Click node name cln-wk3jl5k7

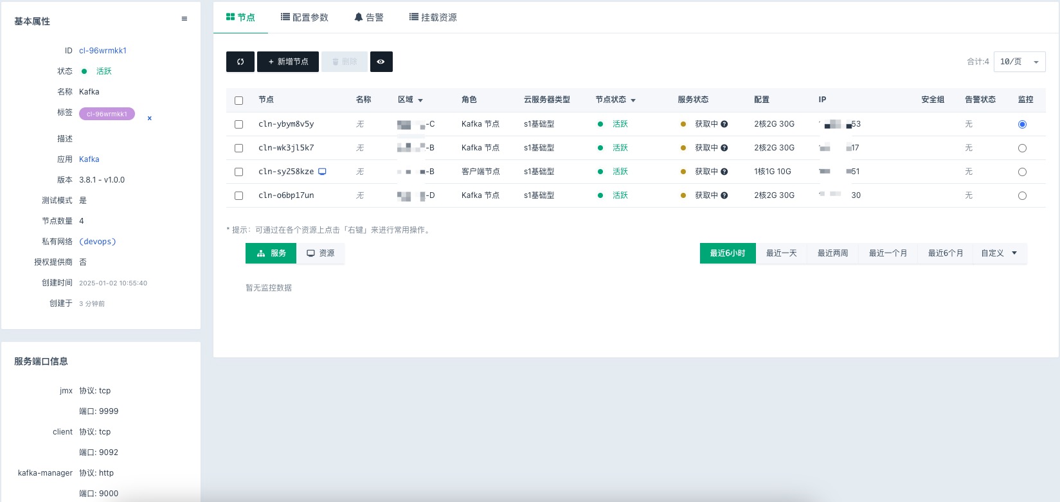286,148
